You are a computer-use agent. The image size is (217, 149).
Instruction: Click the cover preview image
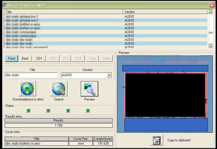pos(165,94)
